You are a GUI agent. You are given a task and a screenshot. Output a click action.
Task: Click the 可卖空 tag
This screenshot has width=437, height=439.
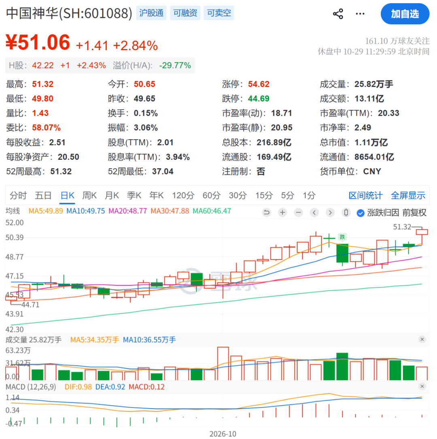click(219, 13)
